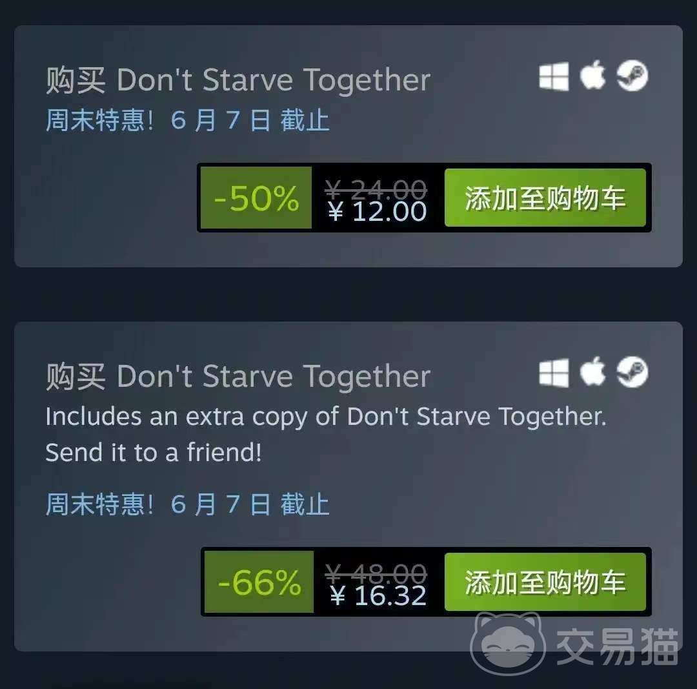Click the ¥16.32 discounted price

pos(379,595)
